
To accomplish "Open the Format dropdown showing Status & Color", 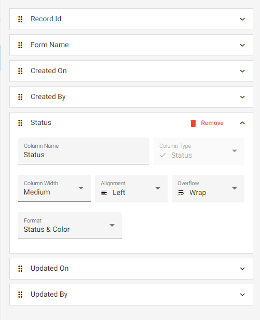I will [x=70, y=226].
